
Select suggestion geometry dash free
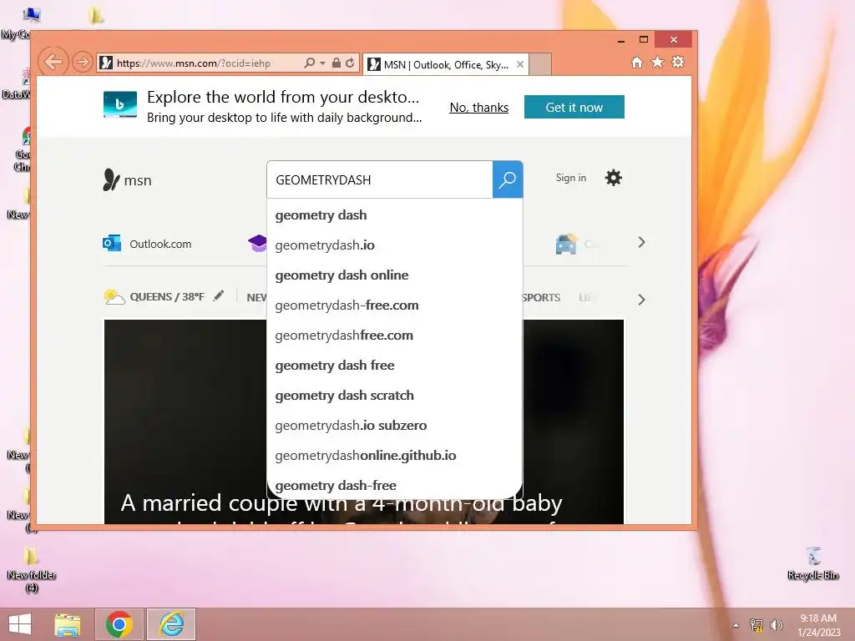pyautogui.click(x=395, y=366)
